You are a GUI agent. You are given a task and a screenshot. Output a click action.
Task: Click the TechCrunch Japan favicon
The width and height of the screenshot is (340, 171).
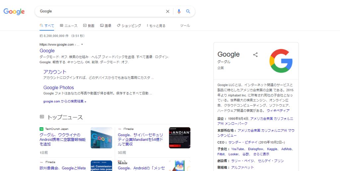41,129
